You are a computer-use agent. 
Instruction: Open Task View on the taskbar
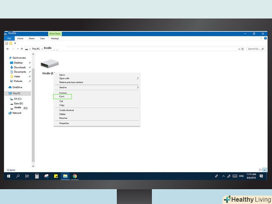click(27, 176)
